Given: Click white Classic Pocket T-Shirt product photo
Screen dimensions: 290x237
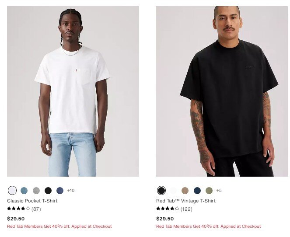Looking at the screenshot, I should pos(73,91).
